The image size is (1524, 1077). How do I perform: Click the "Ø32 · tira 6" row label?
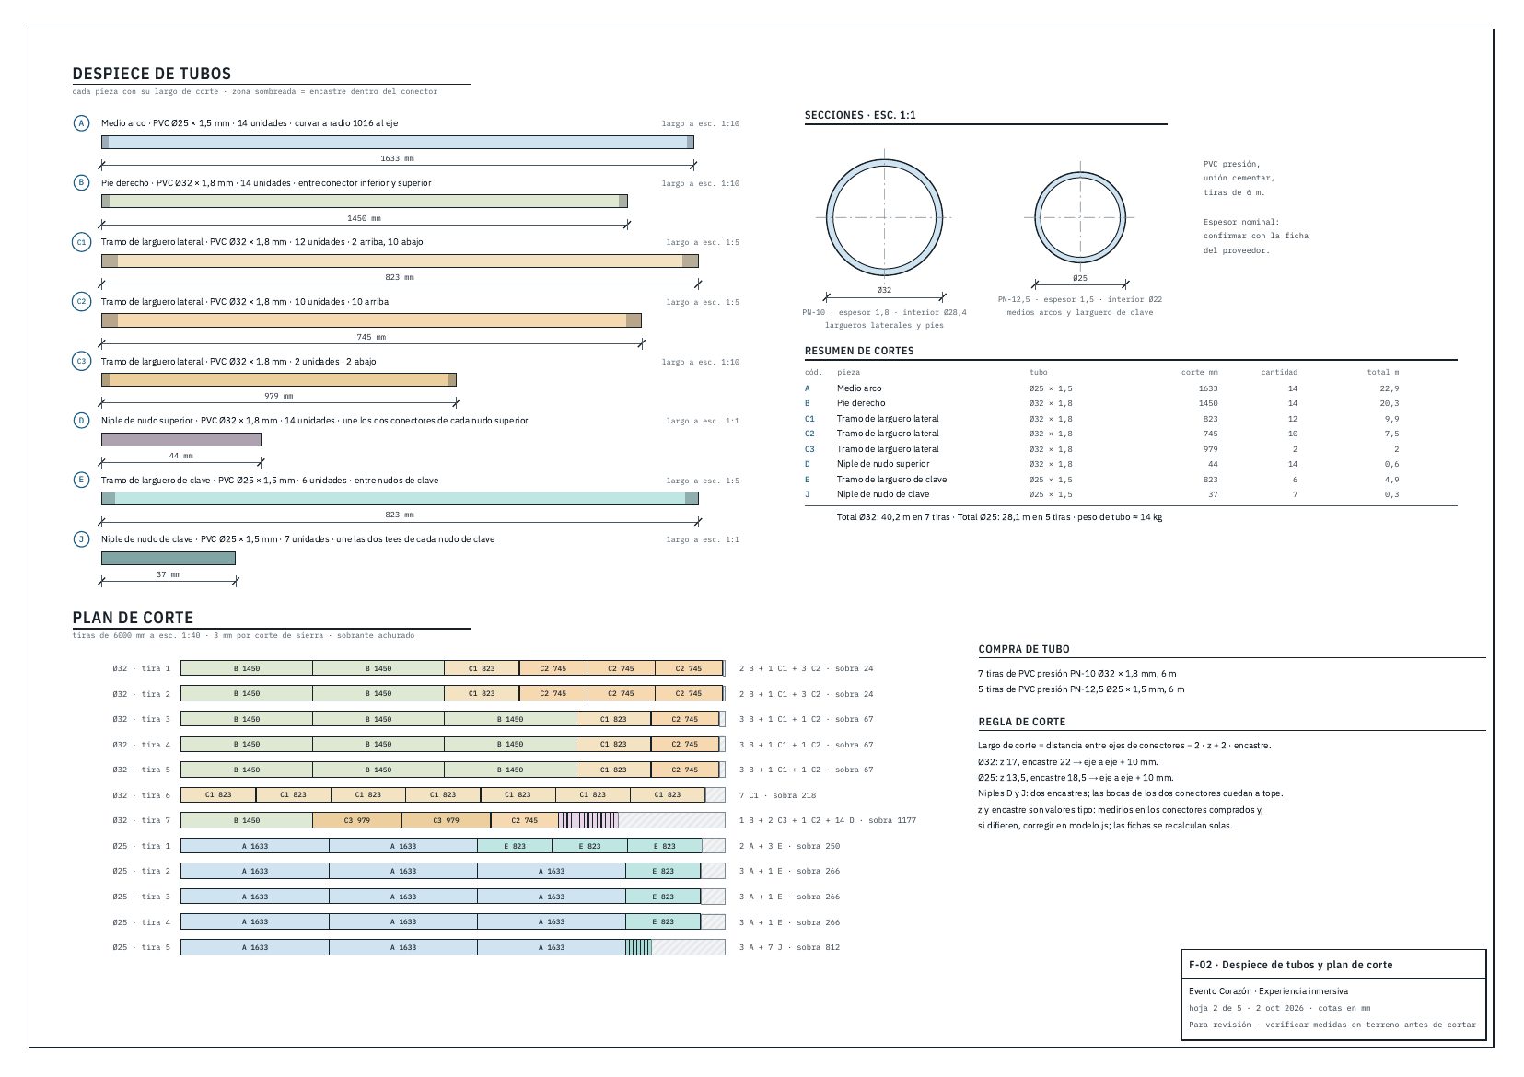[x=142, y=795]
